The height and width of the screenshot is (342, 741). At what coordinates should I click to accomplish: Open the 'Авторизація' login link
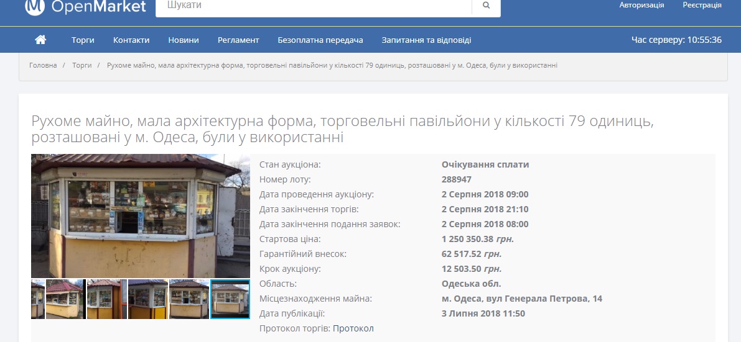coord(641,5)
